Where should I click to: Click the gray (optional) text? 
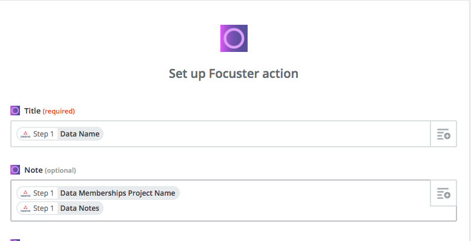60,170
